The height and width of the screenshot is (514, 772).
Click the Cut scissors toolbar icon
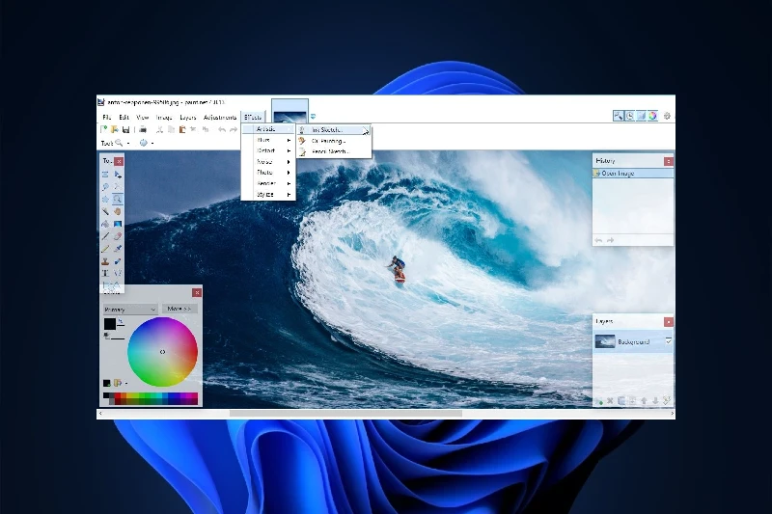159,129
